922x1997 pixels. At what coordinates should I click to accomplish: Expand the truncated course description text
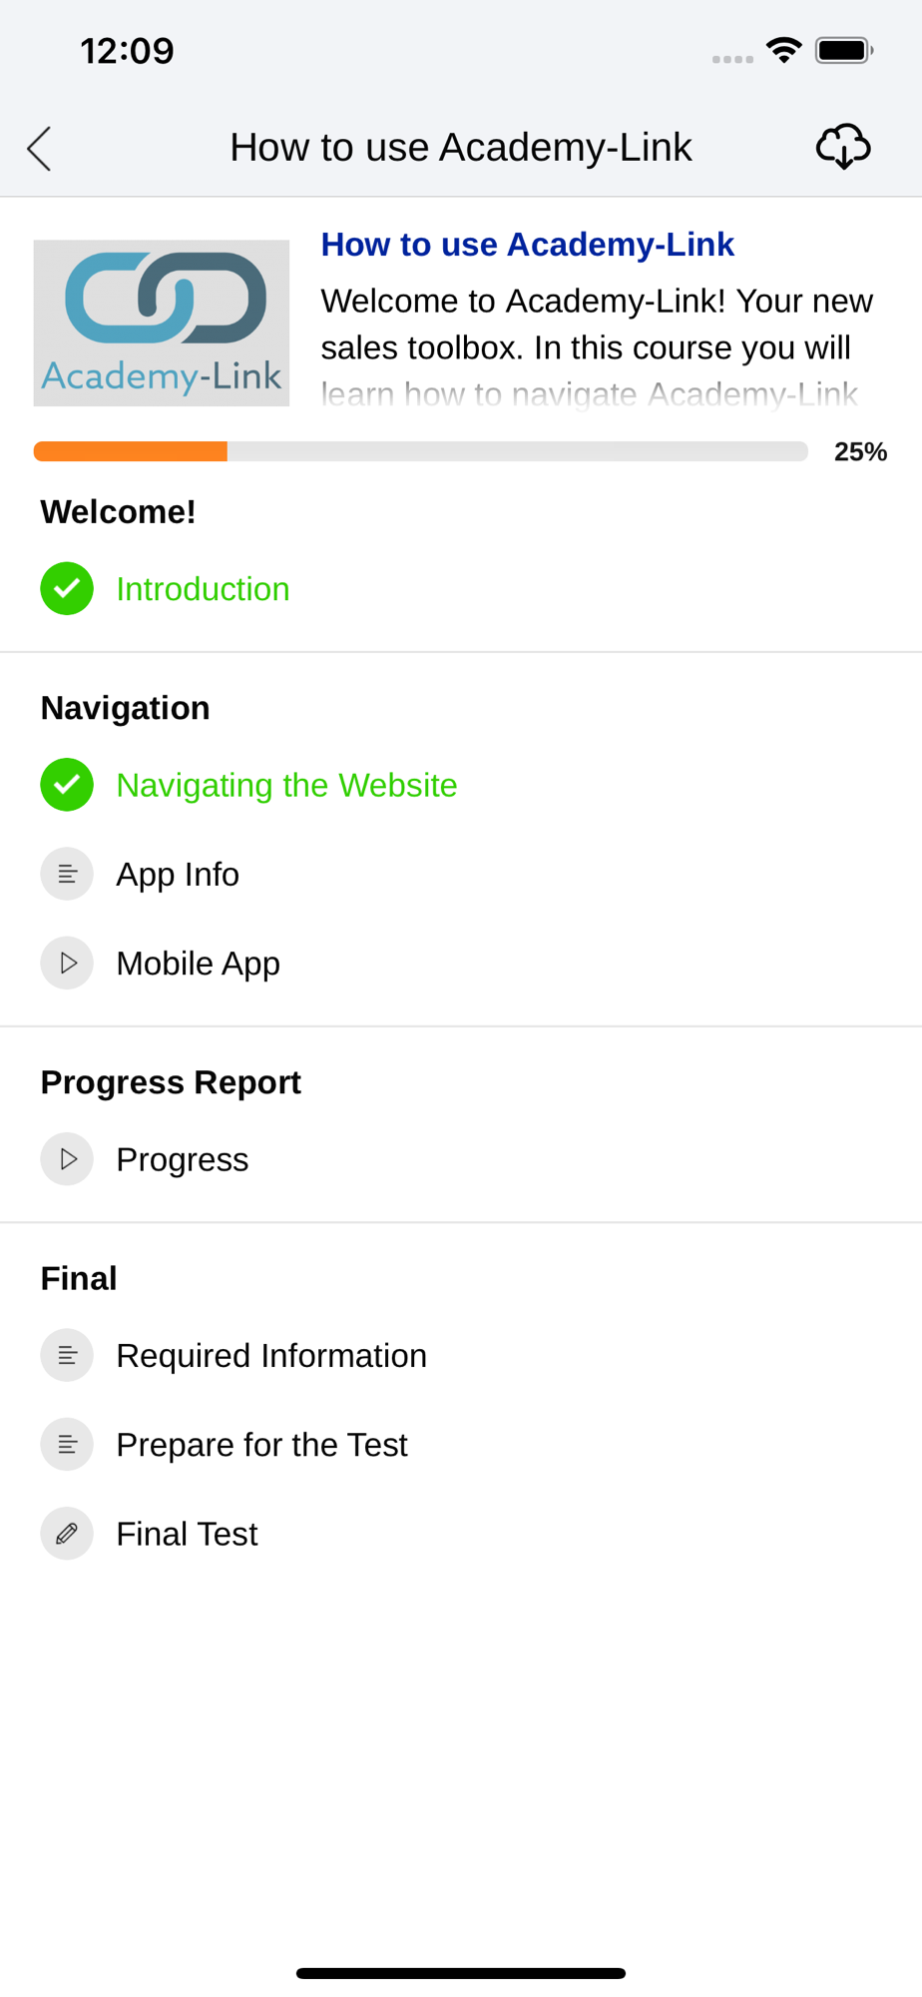(597, 346)
